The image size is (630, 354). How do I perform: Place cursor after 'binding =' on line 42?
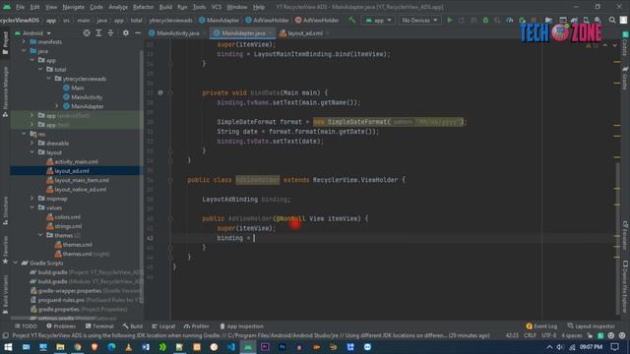254,238
